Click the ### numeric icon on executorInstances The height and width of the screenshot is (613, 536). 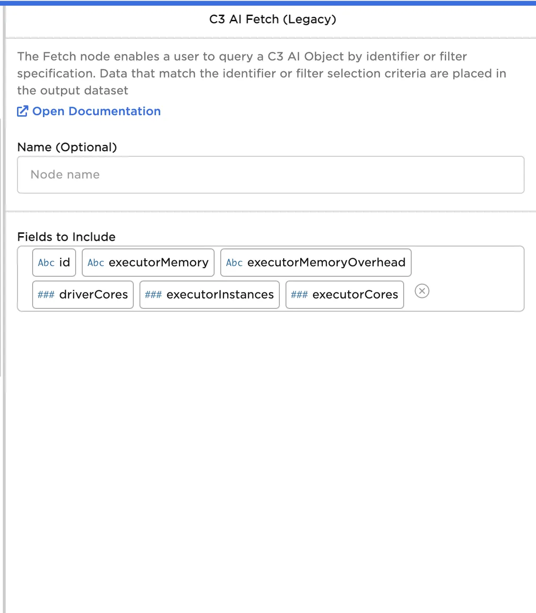point(153,295)
